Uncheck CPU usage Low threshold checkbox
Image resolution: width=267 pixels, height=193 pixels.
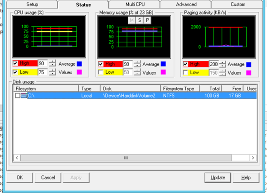(15, 72)
